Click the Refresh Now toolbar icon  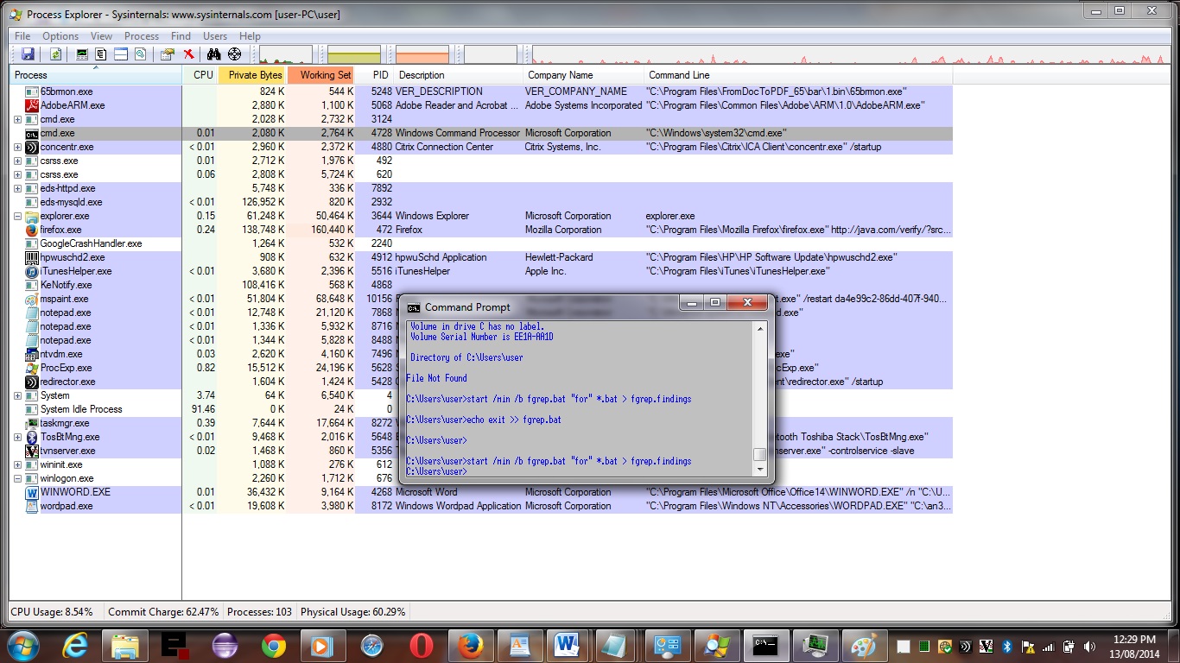[x=55, y=54]
